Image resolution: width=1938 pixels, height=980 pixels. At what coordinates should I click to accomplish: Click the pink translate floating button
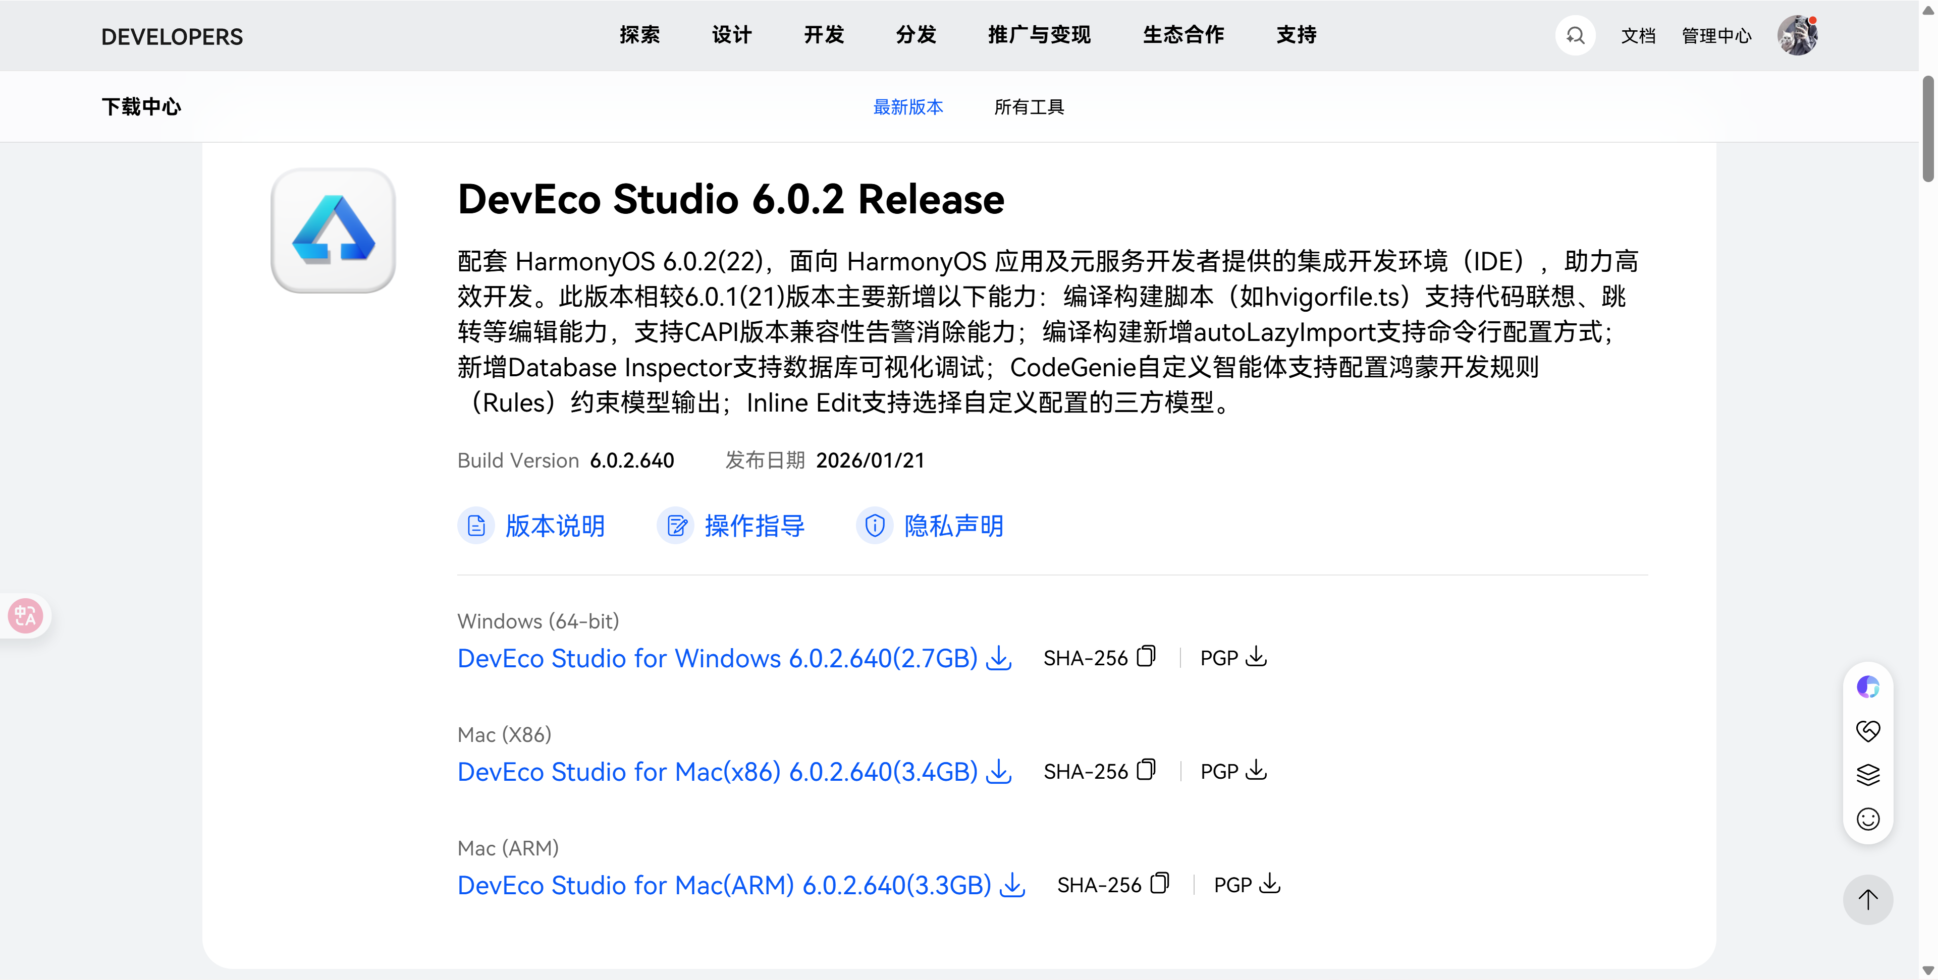(x=25, y=616)
